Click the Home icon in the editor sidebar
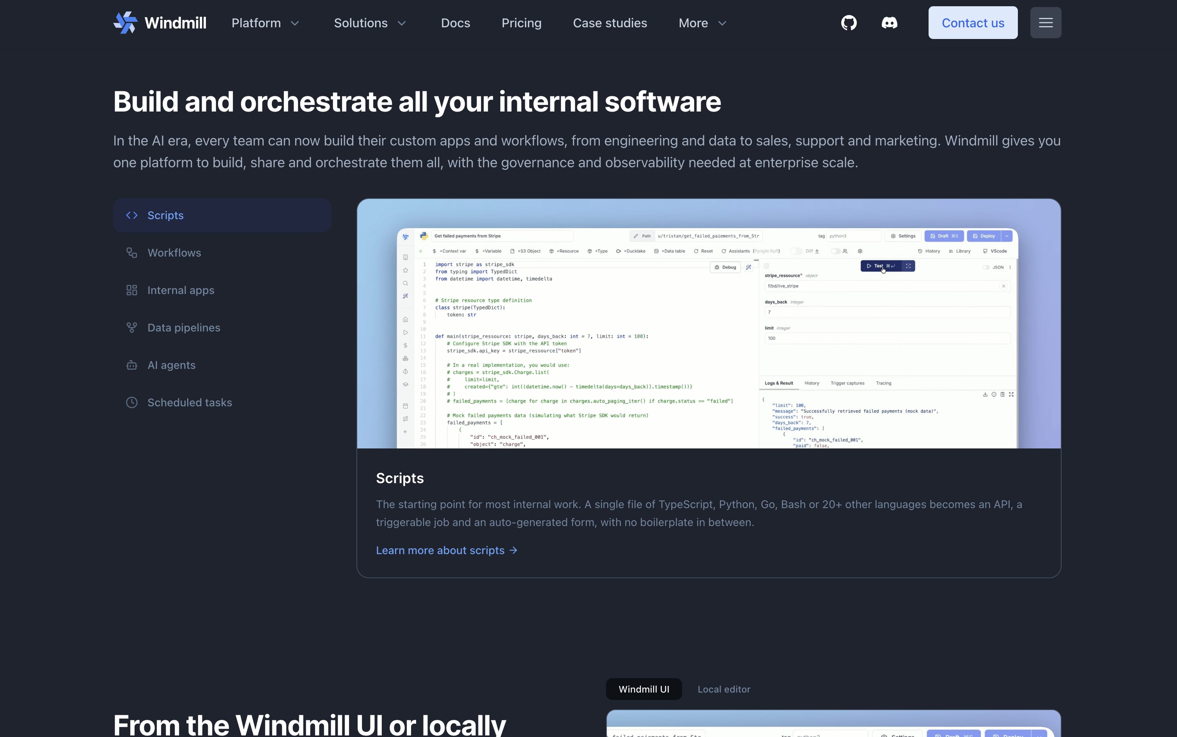 [405, 320]
